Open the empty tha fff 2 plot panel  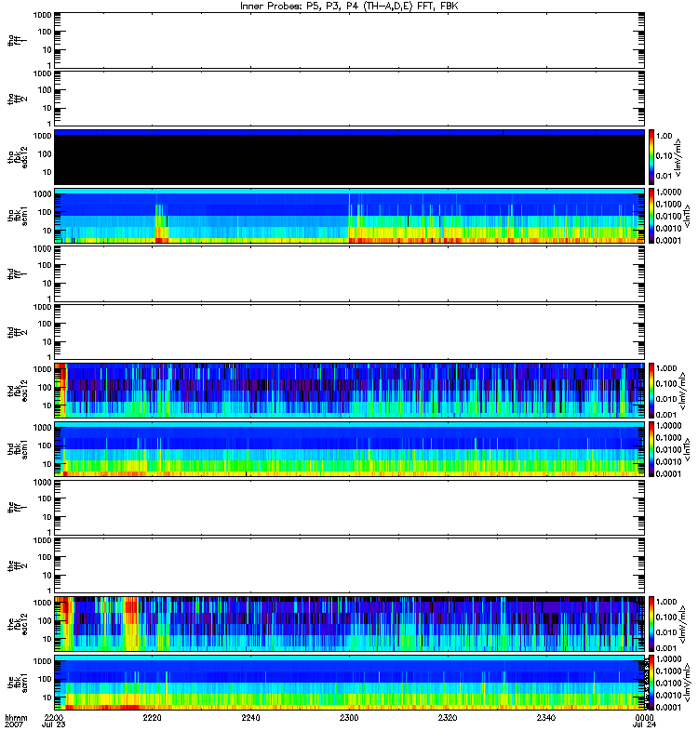tap(350, 99)
